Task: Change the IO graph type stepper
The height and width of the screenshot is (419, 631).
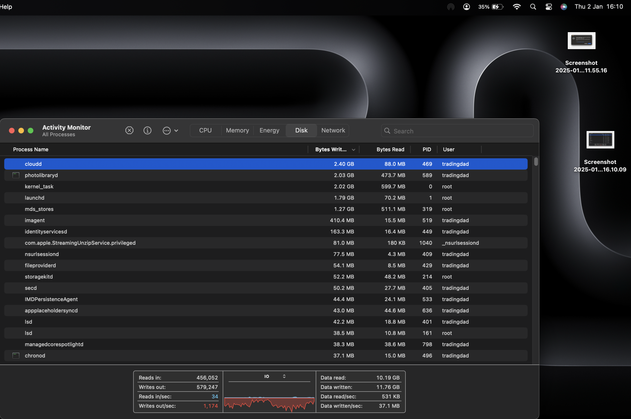Action: coord(284,376)
